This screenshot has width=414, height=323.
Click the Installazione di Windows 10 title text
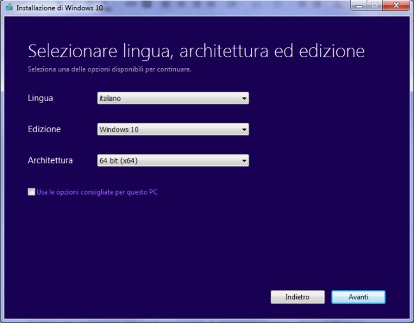[x=60, y=8]
